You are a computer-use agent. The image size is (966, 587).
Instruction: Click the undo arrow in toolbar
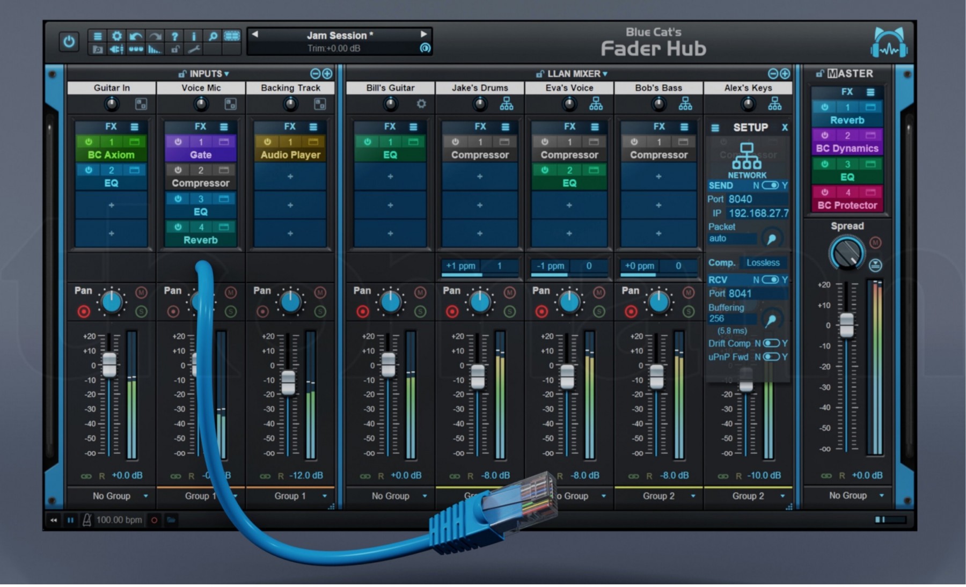136,36
